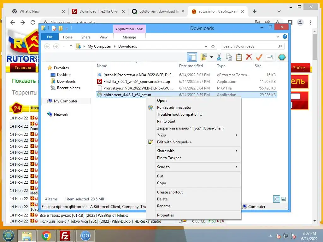This screenshot has width=323, height=242.
Task: Switch to the Share ribbon tab
Action: [86, 37]
